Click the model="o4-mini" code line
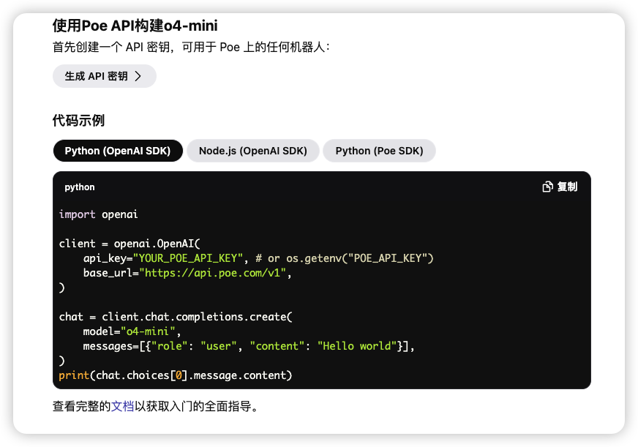638x447 pixels. tap(132, 331)
